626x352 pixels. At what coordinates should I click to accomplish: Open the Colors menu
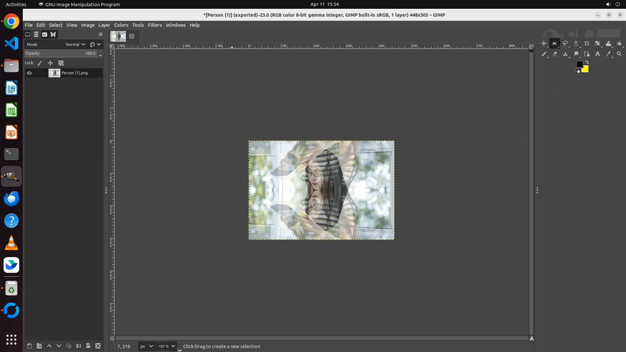pyautogui.click(x=121, y=25)
